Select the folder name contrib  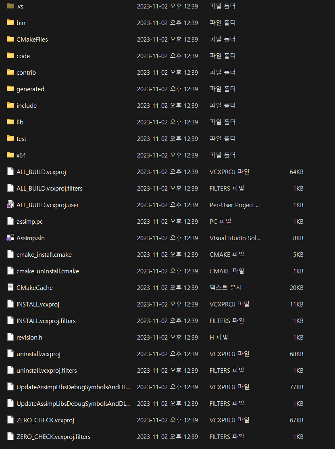26,73
